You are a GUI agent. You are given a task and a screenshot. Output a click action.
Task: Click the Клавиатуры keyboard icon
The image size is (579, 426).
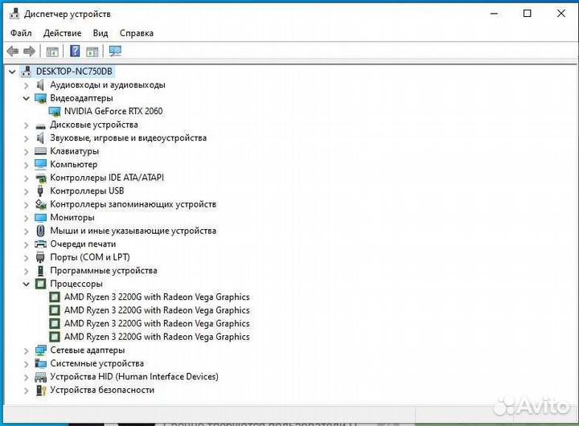pyautogui.click(x=40, y=151)
